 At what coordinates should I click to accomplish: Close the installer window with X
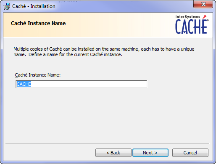tap(203, 4)
